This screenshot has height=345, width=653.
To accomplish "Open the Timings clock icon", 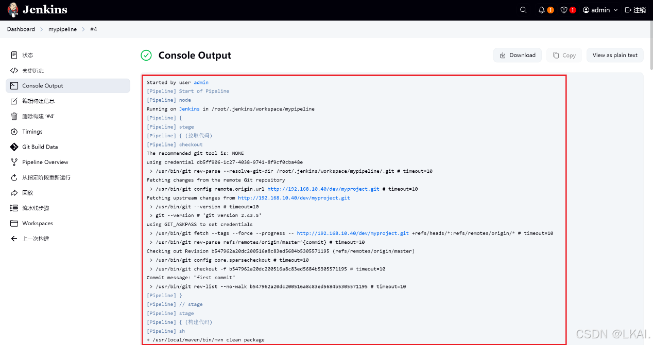I will tap(14, 132).
